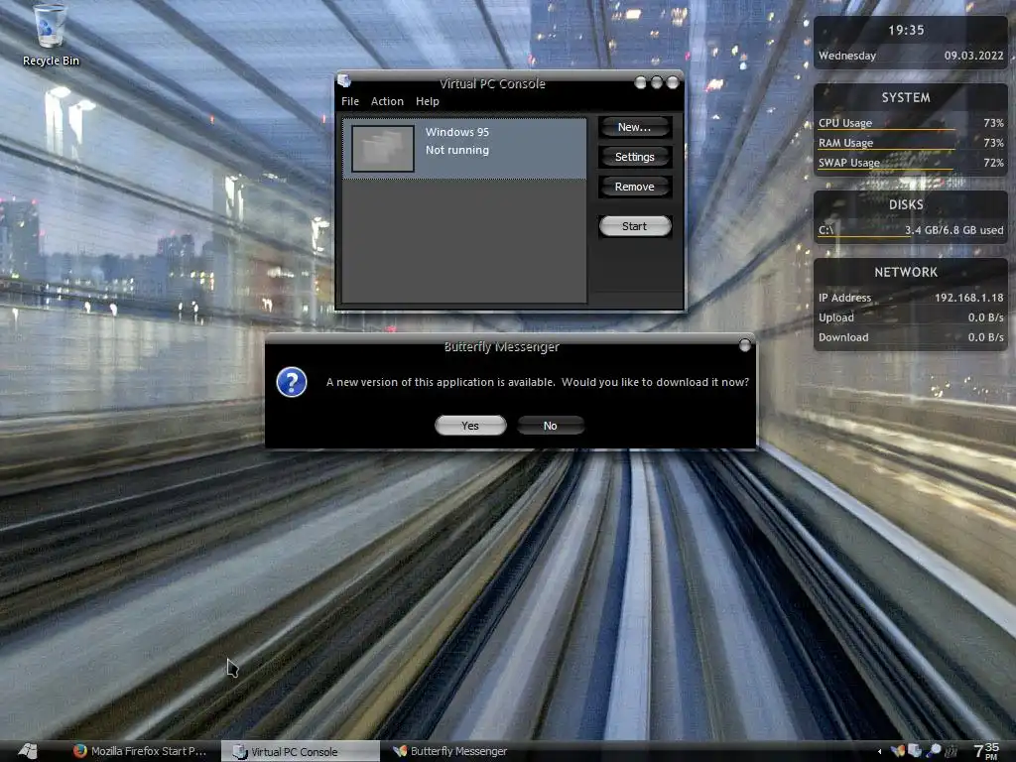
Task: Click the Download rate label
Action: 843,337
